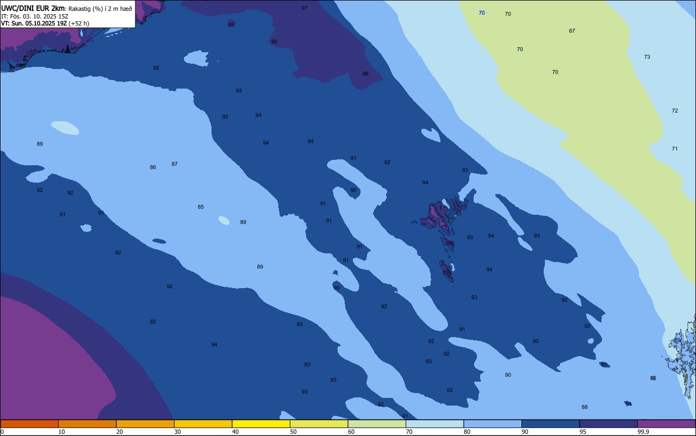Pick the purple legend swatch above 99.9
This screenshot has height=436, width=696.
(x=666, y=423)
